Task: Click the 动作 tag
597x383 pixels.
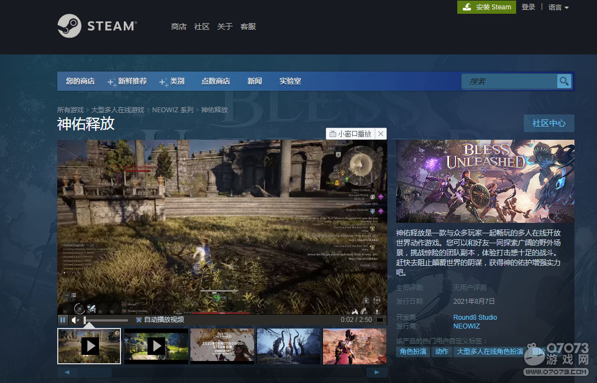Action: [x=442, y=352]
